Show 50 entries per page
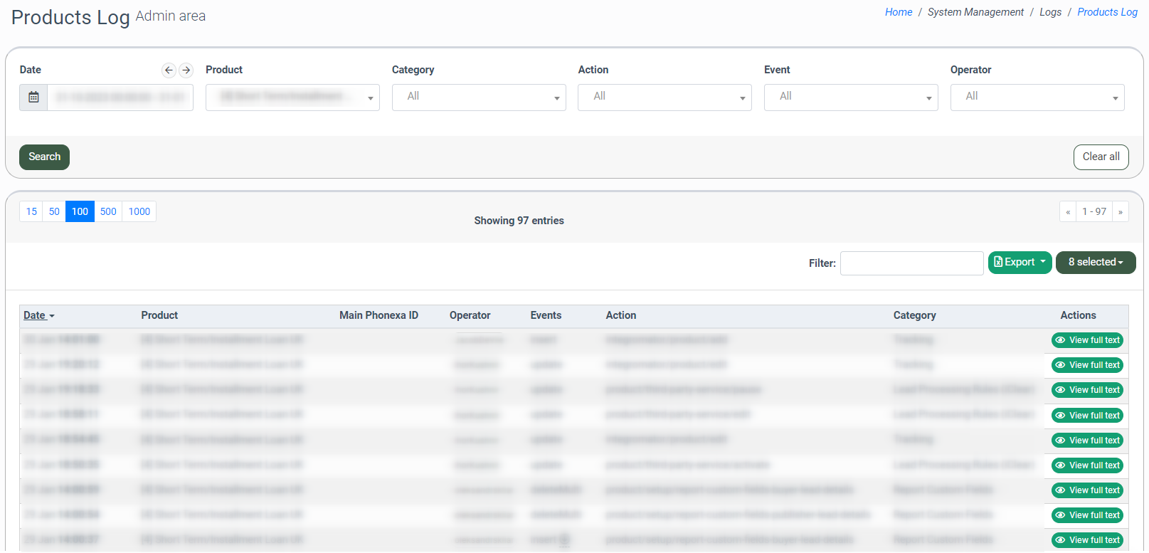The image size is (1149, 553). (x=54, y=212)
